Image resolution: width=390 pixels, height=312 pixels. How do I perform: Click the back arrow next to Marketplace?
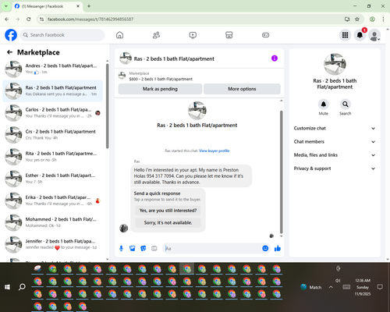(x=9, y=52)
